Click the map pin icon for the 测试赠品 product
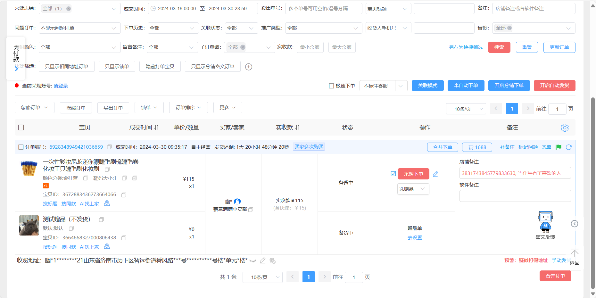Screen dimensions: 596x298 click(107, 247)
